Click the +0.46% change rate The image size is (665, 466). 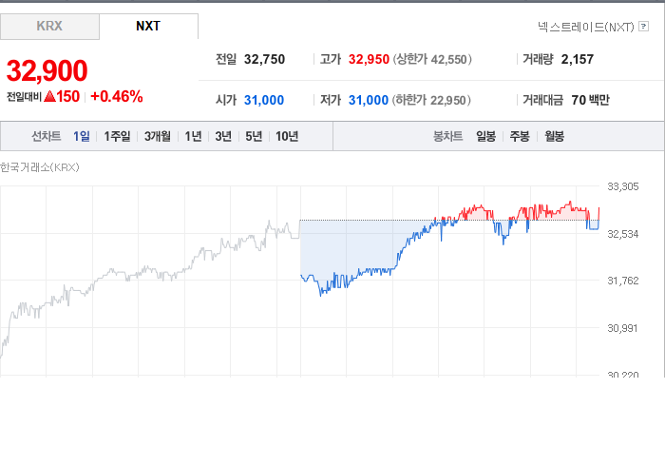click(117, 97)
